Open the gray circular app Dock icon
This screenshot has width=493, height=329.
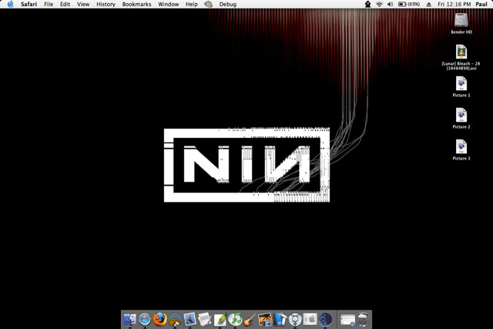pos(295,320)
